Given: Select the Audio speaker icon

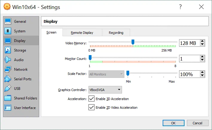Looking at the screenshot, I should pyautogui.click(x=8, y=60).
